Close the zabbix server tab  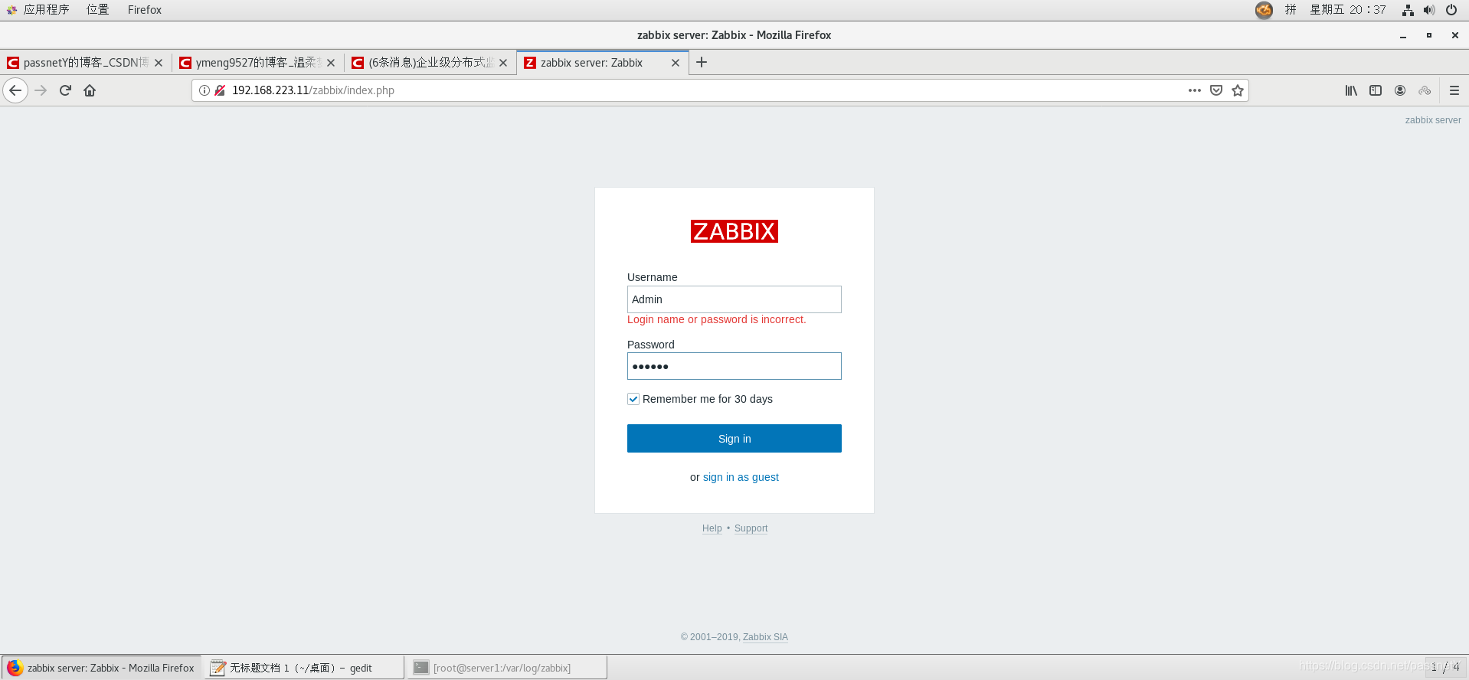click(676, 63)
